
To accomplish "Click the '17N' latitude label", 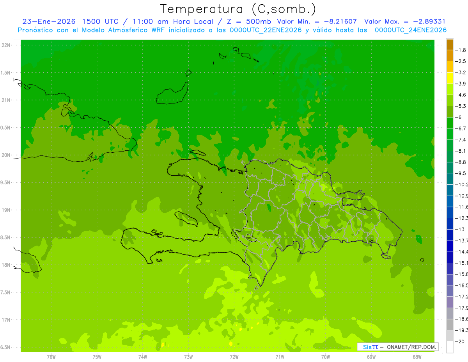I will (6, 320).
